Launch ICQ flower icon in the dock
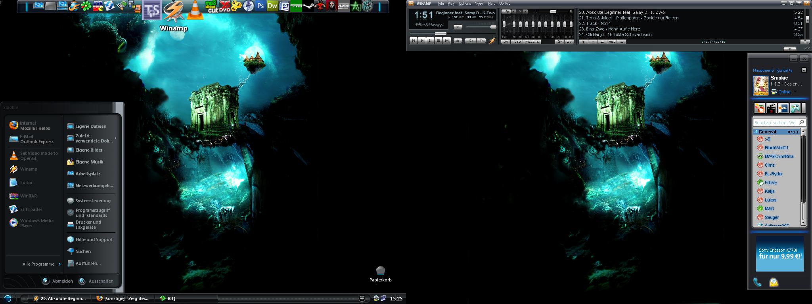The image size is (812, 304). point(86,6)
